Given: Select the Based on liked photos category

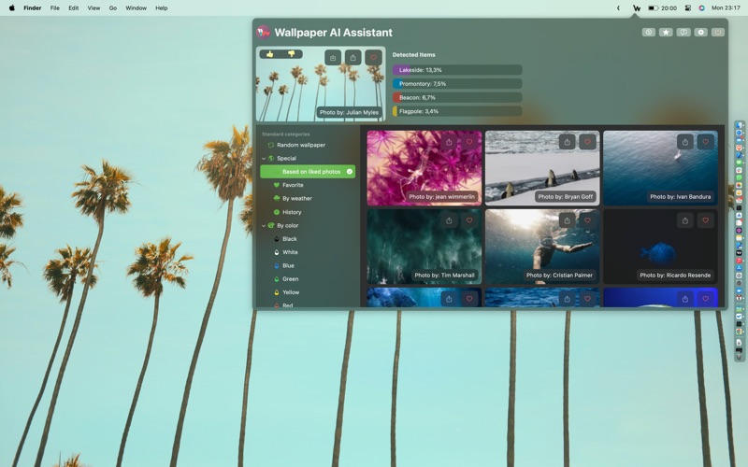Looking at the screenshot, I should coord(310,172).
